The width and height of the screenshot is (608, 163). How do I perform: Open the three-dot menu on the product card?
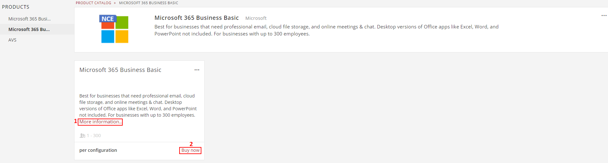tap(197, 70)
